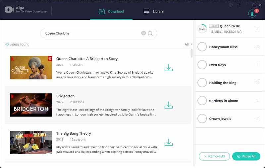
Task: Click the magnifier search icon
Action: [x=150, y=33]
